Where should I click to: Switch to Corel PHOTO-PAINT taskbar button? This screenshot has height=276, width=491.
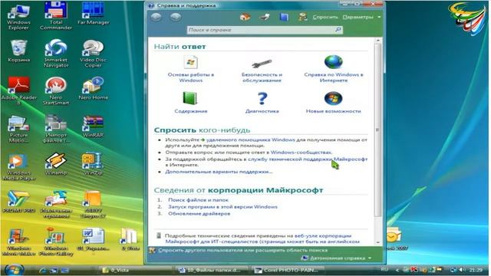(288, 270)
